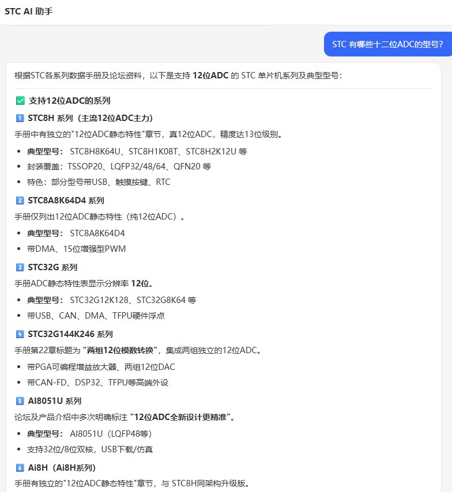Image resolution: width=452 pixels, height=492 pixels.
Task: Click the 特色：部分型号带USB bullet
Action: point(99,182)
